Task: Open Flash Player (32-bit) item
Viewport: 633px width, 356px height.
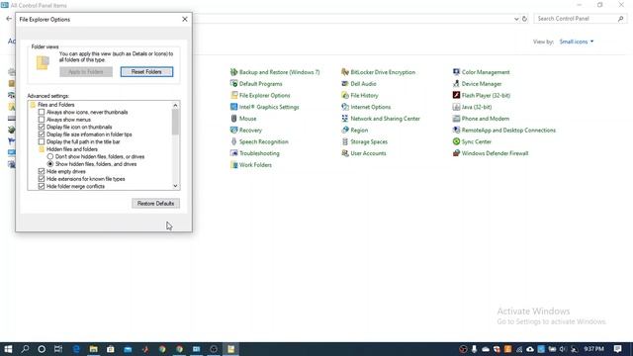Action: (x=482, y=96)
